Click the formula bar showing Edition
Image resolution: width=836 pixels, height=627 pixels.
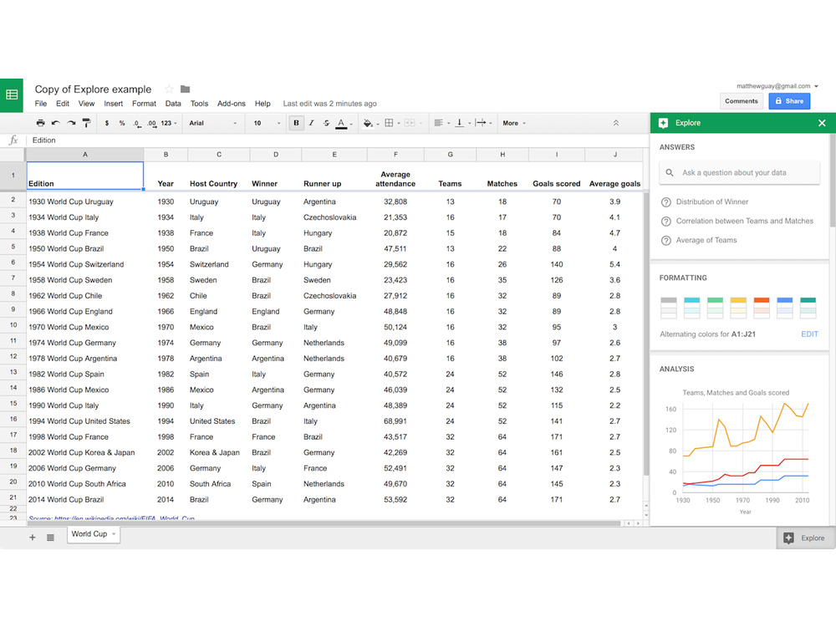tap(336, 140)
